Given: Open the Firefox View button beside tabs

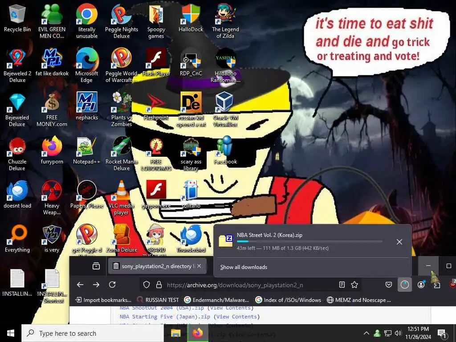Looking at the screenshot, I should (96, 266).
